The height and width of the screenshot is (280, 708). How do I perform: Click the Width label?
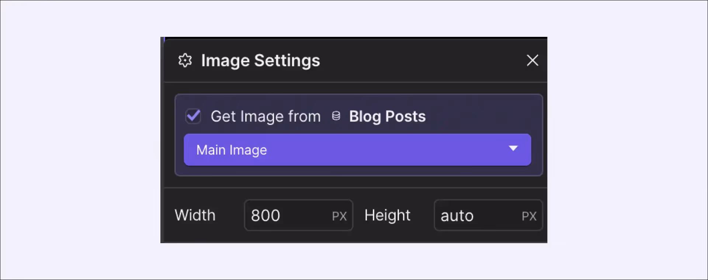195,215
